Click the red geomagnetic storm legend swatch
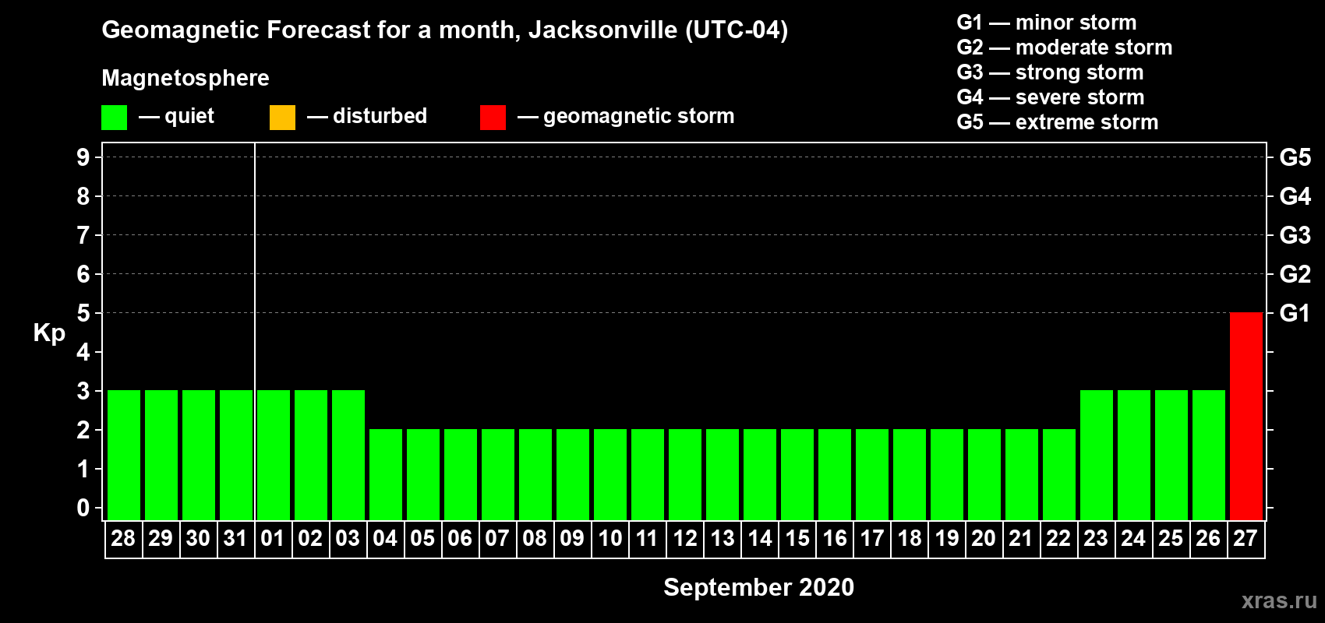 coord(493,118)
